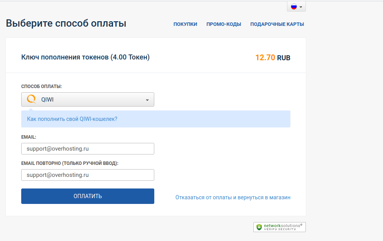Open ПОДАРОЧНЫЕ КАРТЫ page
This screenshot has height=241, width=383.
pos(277,24)
